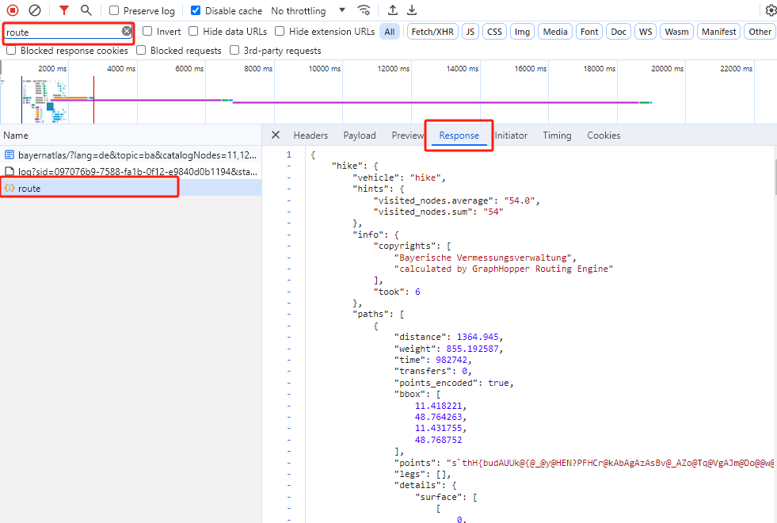Switch to the Headers tab
The width and height of the screenshot is (777, 523).
coord(310,136)
